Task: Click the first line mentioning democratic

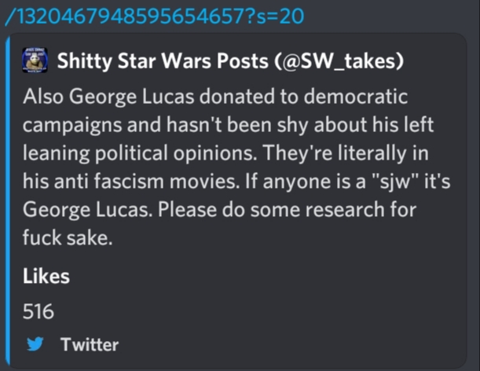Action: click(215, 97)
